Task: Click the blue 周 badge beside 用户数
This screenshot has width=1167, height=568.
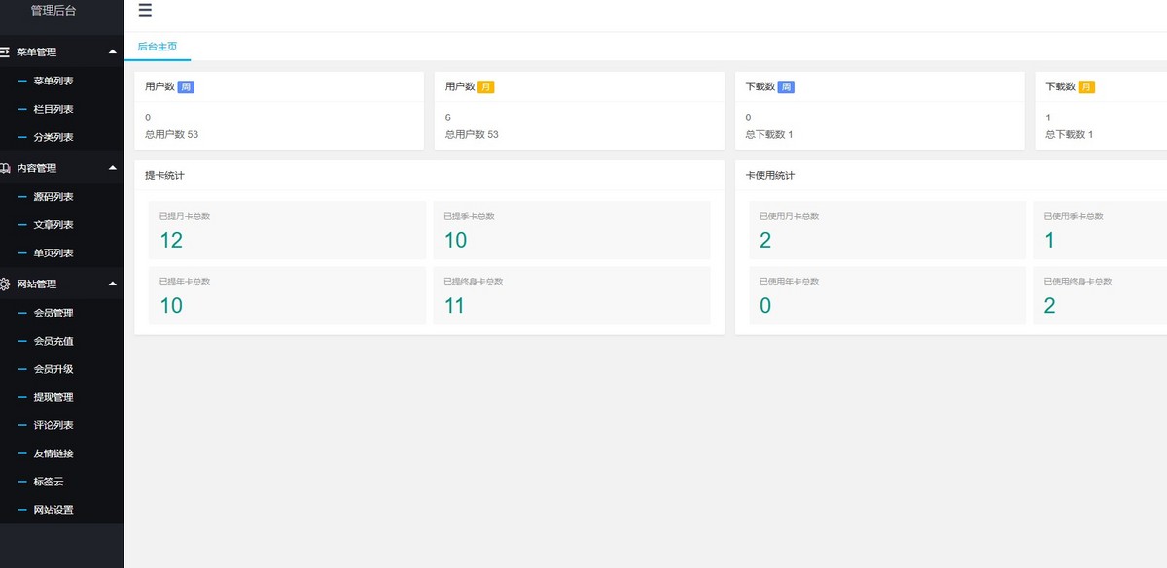Action: [x=186, y=86]
